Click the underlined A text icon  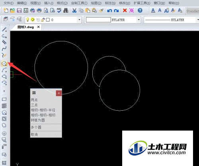153,10
